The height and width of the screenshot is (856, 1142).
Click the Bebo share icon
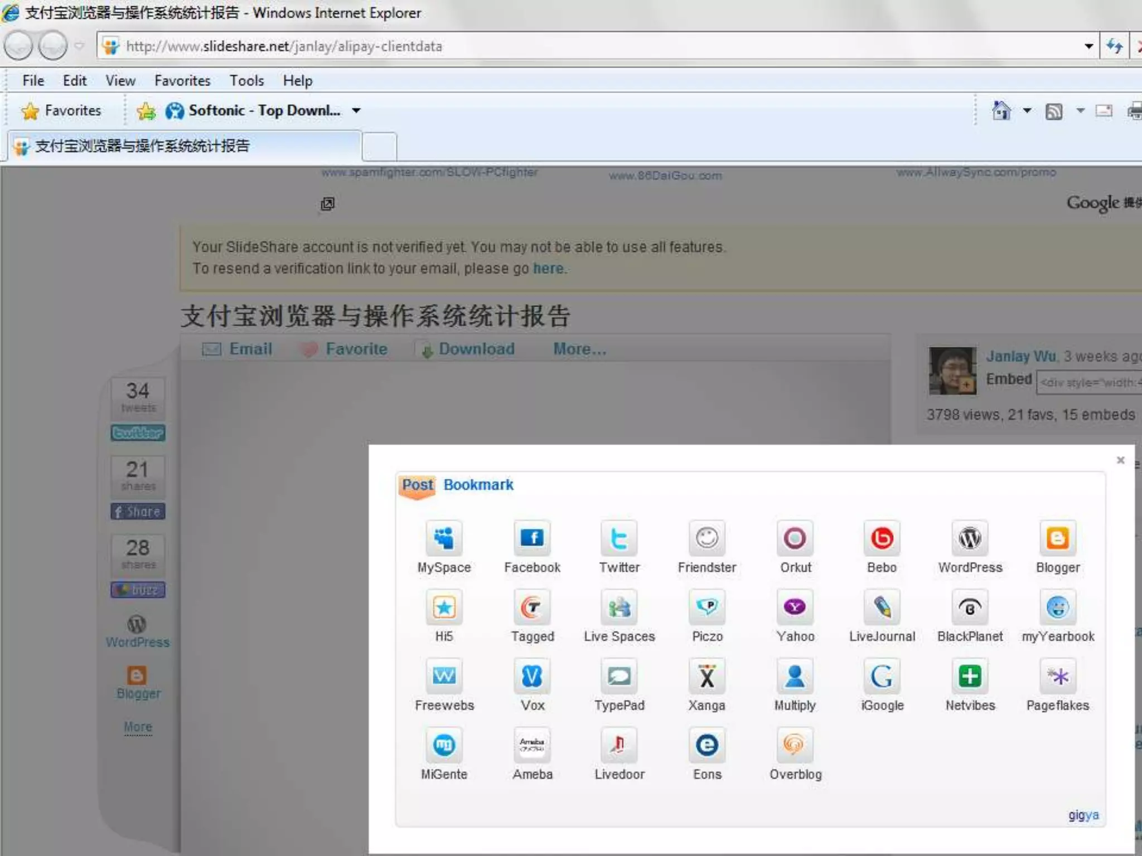882,538
